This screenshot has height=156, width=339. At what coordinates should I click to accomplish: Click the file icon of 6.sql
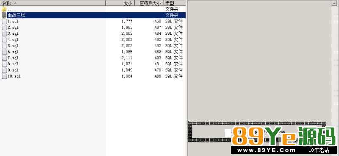click(x=4, y=52)
